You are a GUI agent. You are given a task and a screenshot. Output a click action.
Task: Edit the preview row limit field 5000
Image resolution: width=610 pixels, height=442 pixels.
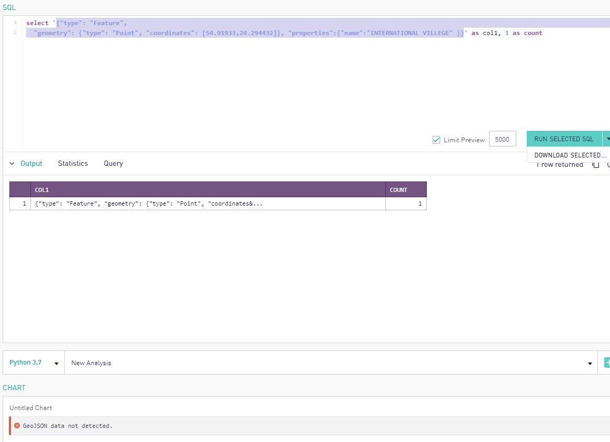point(502,139)
